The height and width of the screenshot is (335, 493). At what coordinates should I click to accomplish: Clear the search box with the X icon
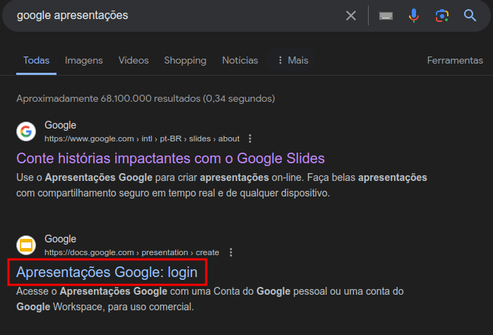(x=351, y=16)
